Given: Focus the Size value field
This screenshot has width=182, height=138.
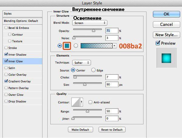Looking at the screenshot, I should click(112, 85).
